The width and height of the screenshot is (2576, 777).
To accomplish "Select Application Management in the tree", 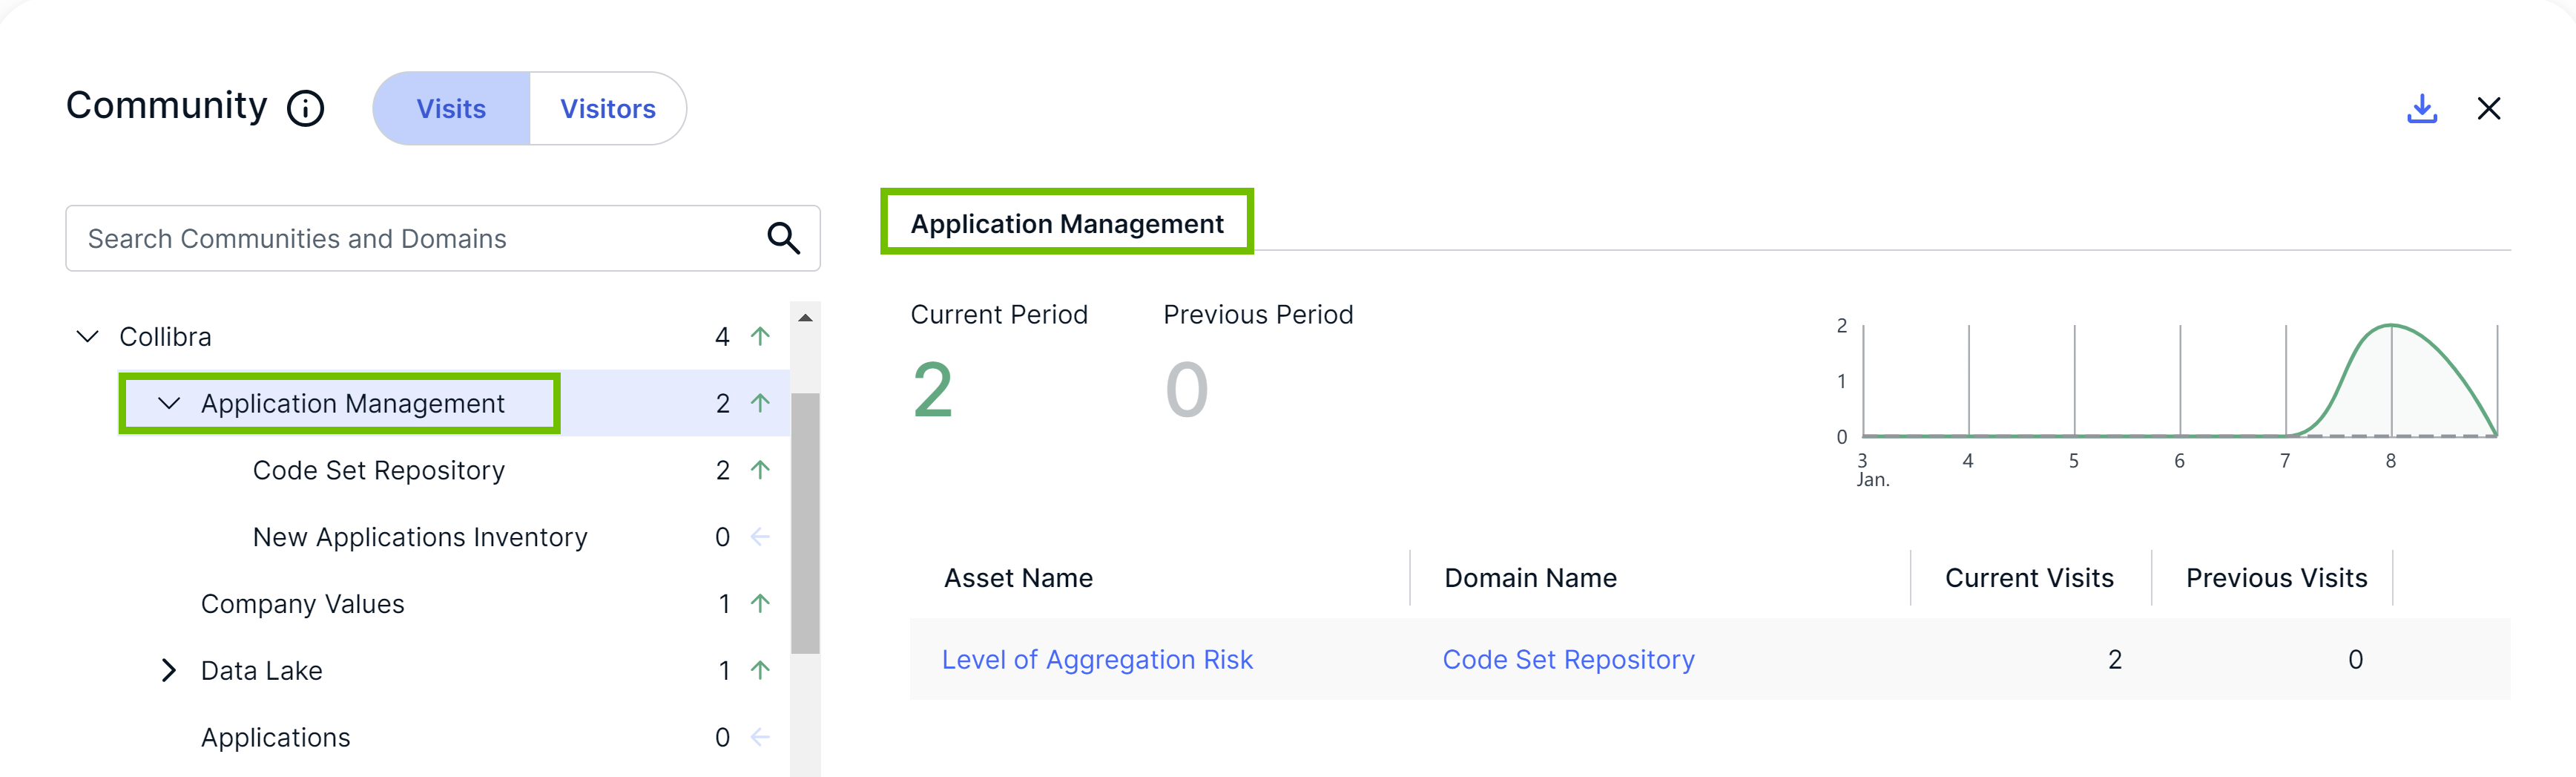I will coord(352,404).
